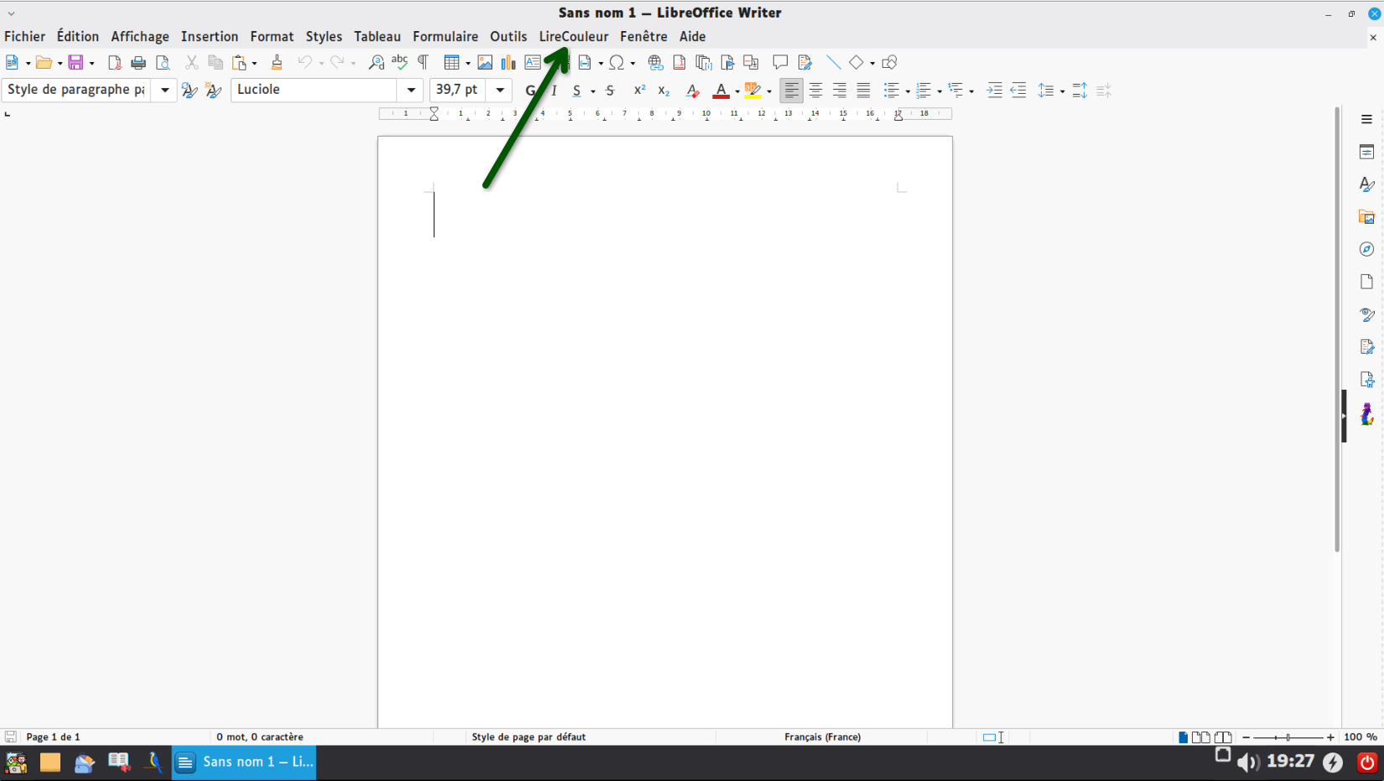Click the Export as PDF icon
Image resolution: width=1384 pixels, height=781 pixels.
(115, 63)
